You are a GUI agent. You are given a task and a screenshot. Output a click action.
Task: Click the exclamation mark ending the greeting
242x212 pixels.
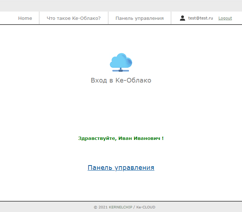point(163,138)
